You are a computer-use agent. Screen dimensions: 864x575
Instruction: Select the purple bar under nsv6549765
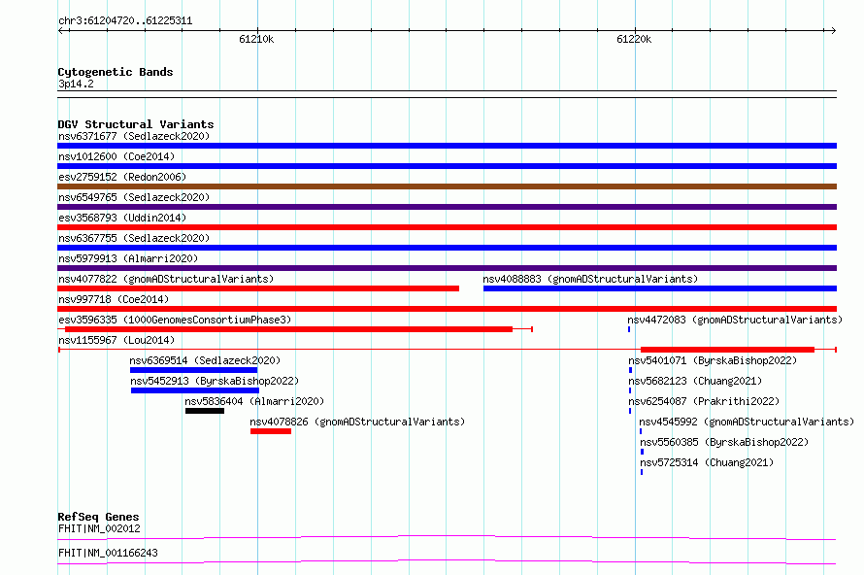click(447, 207)
